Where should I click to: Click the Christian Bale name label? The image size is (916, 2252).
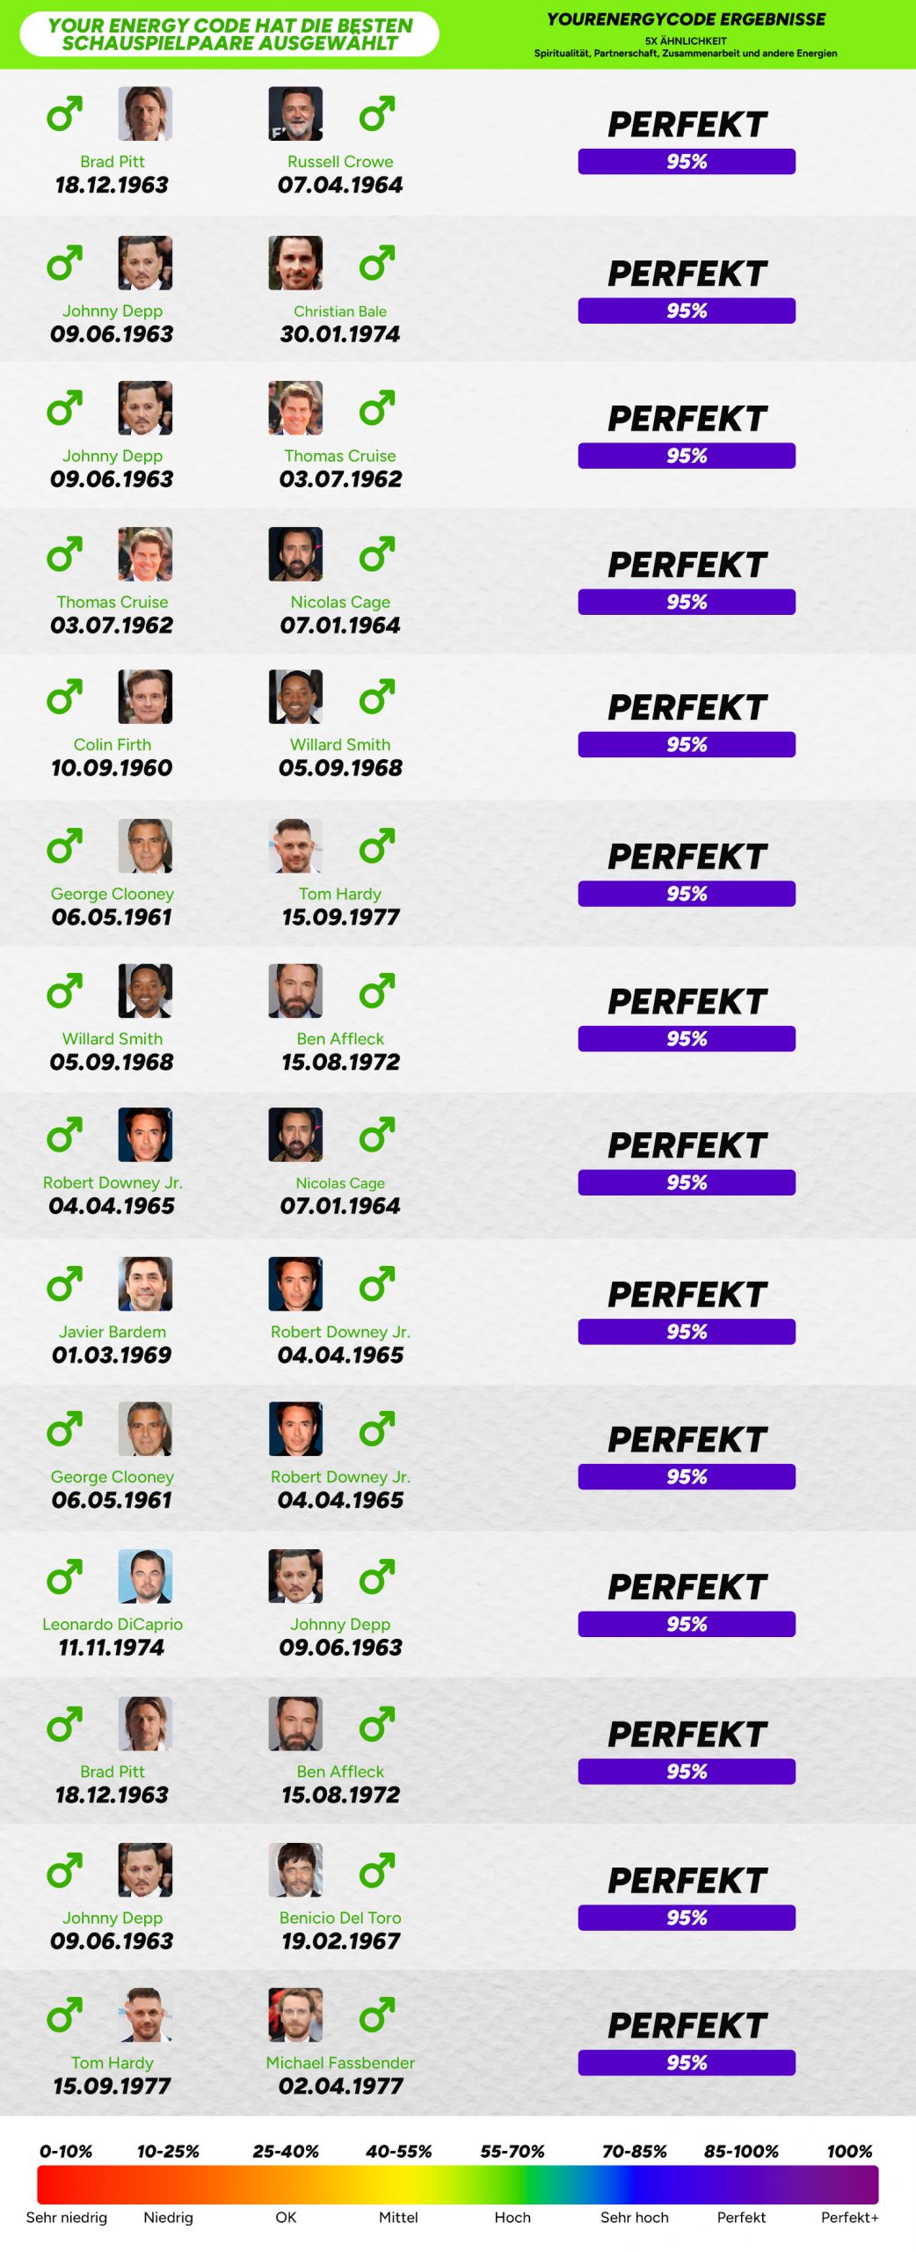pyautogui.click(x=340, y=311)
